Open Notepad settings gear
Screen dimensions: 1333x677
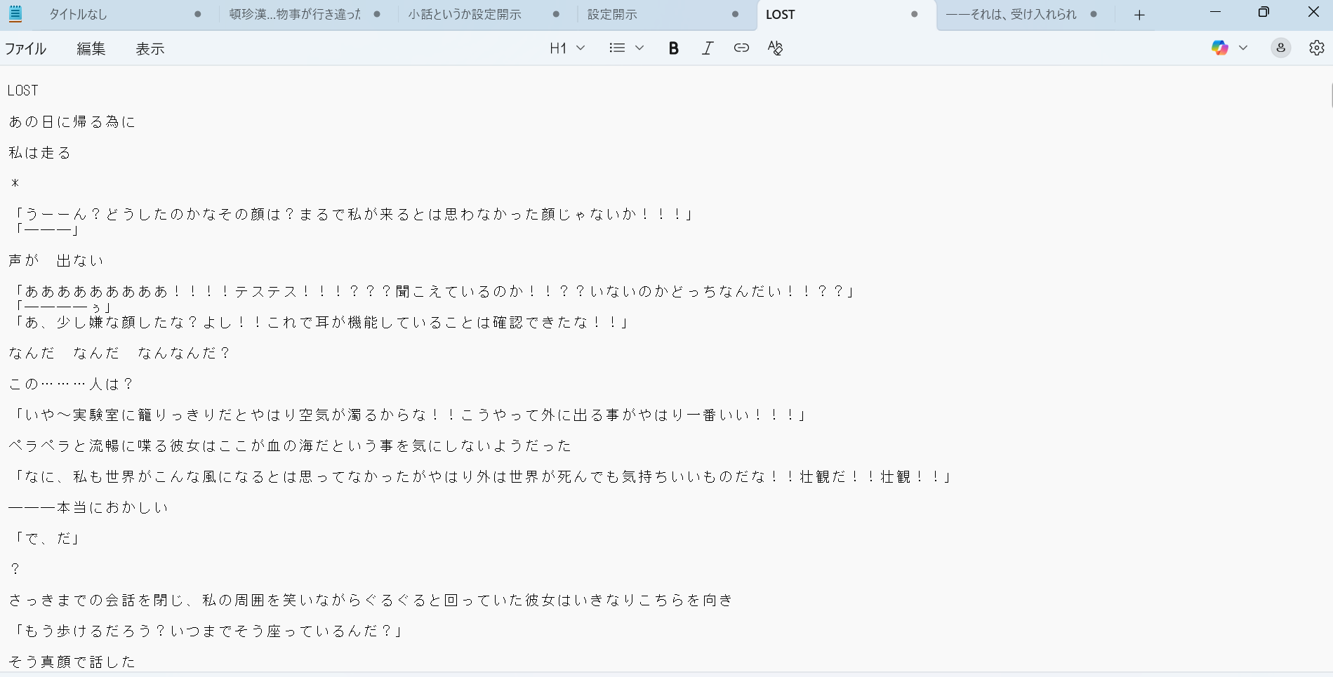pos(1316,48)
